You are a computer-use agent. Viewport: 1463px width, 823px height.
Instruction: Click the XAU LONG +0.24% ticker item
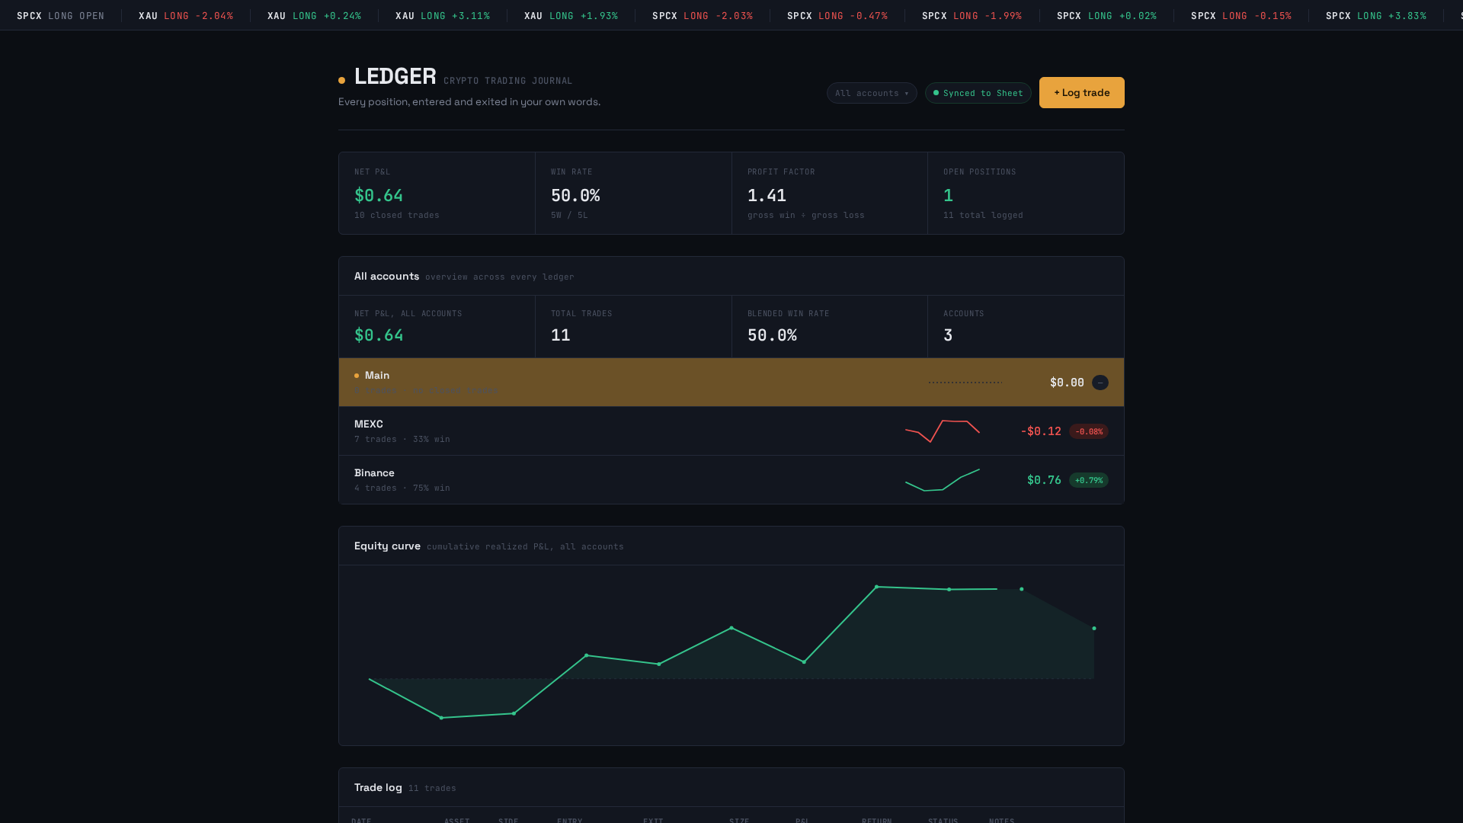[x=314, y=15]
